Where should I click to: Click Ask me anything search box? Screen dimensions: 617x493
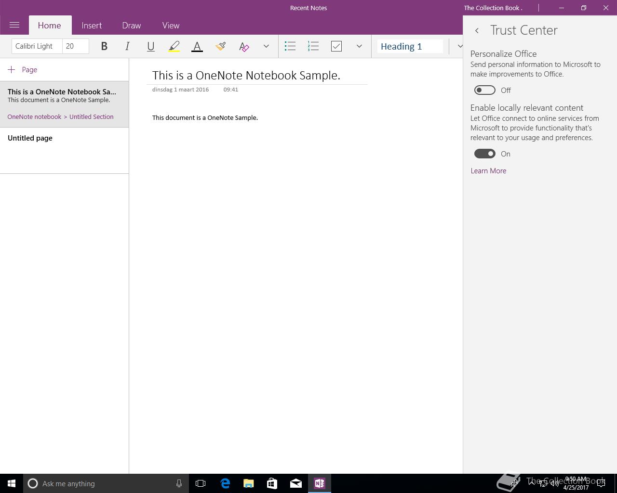106,483
